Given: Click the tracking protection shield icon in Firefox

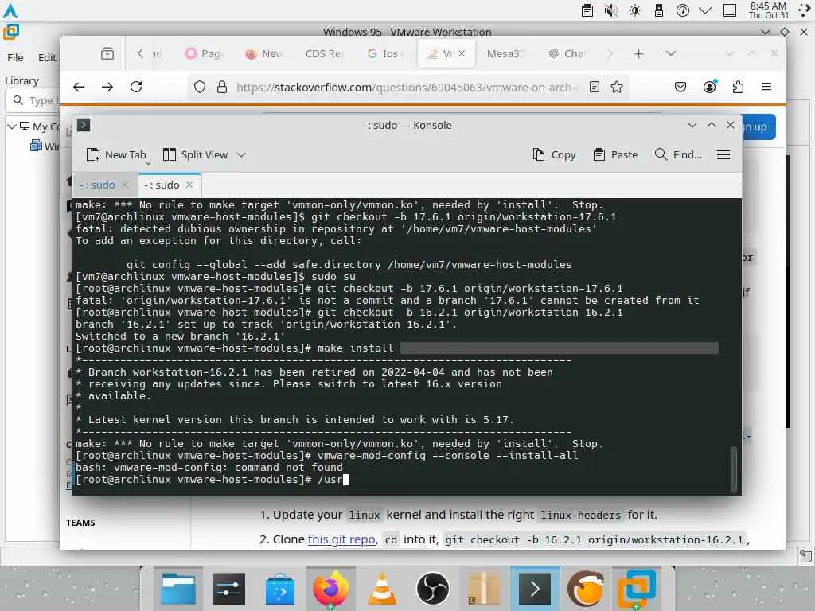Looking at the screenshot, I should pos(200,87).
